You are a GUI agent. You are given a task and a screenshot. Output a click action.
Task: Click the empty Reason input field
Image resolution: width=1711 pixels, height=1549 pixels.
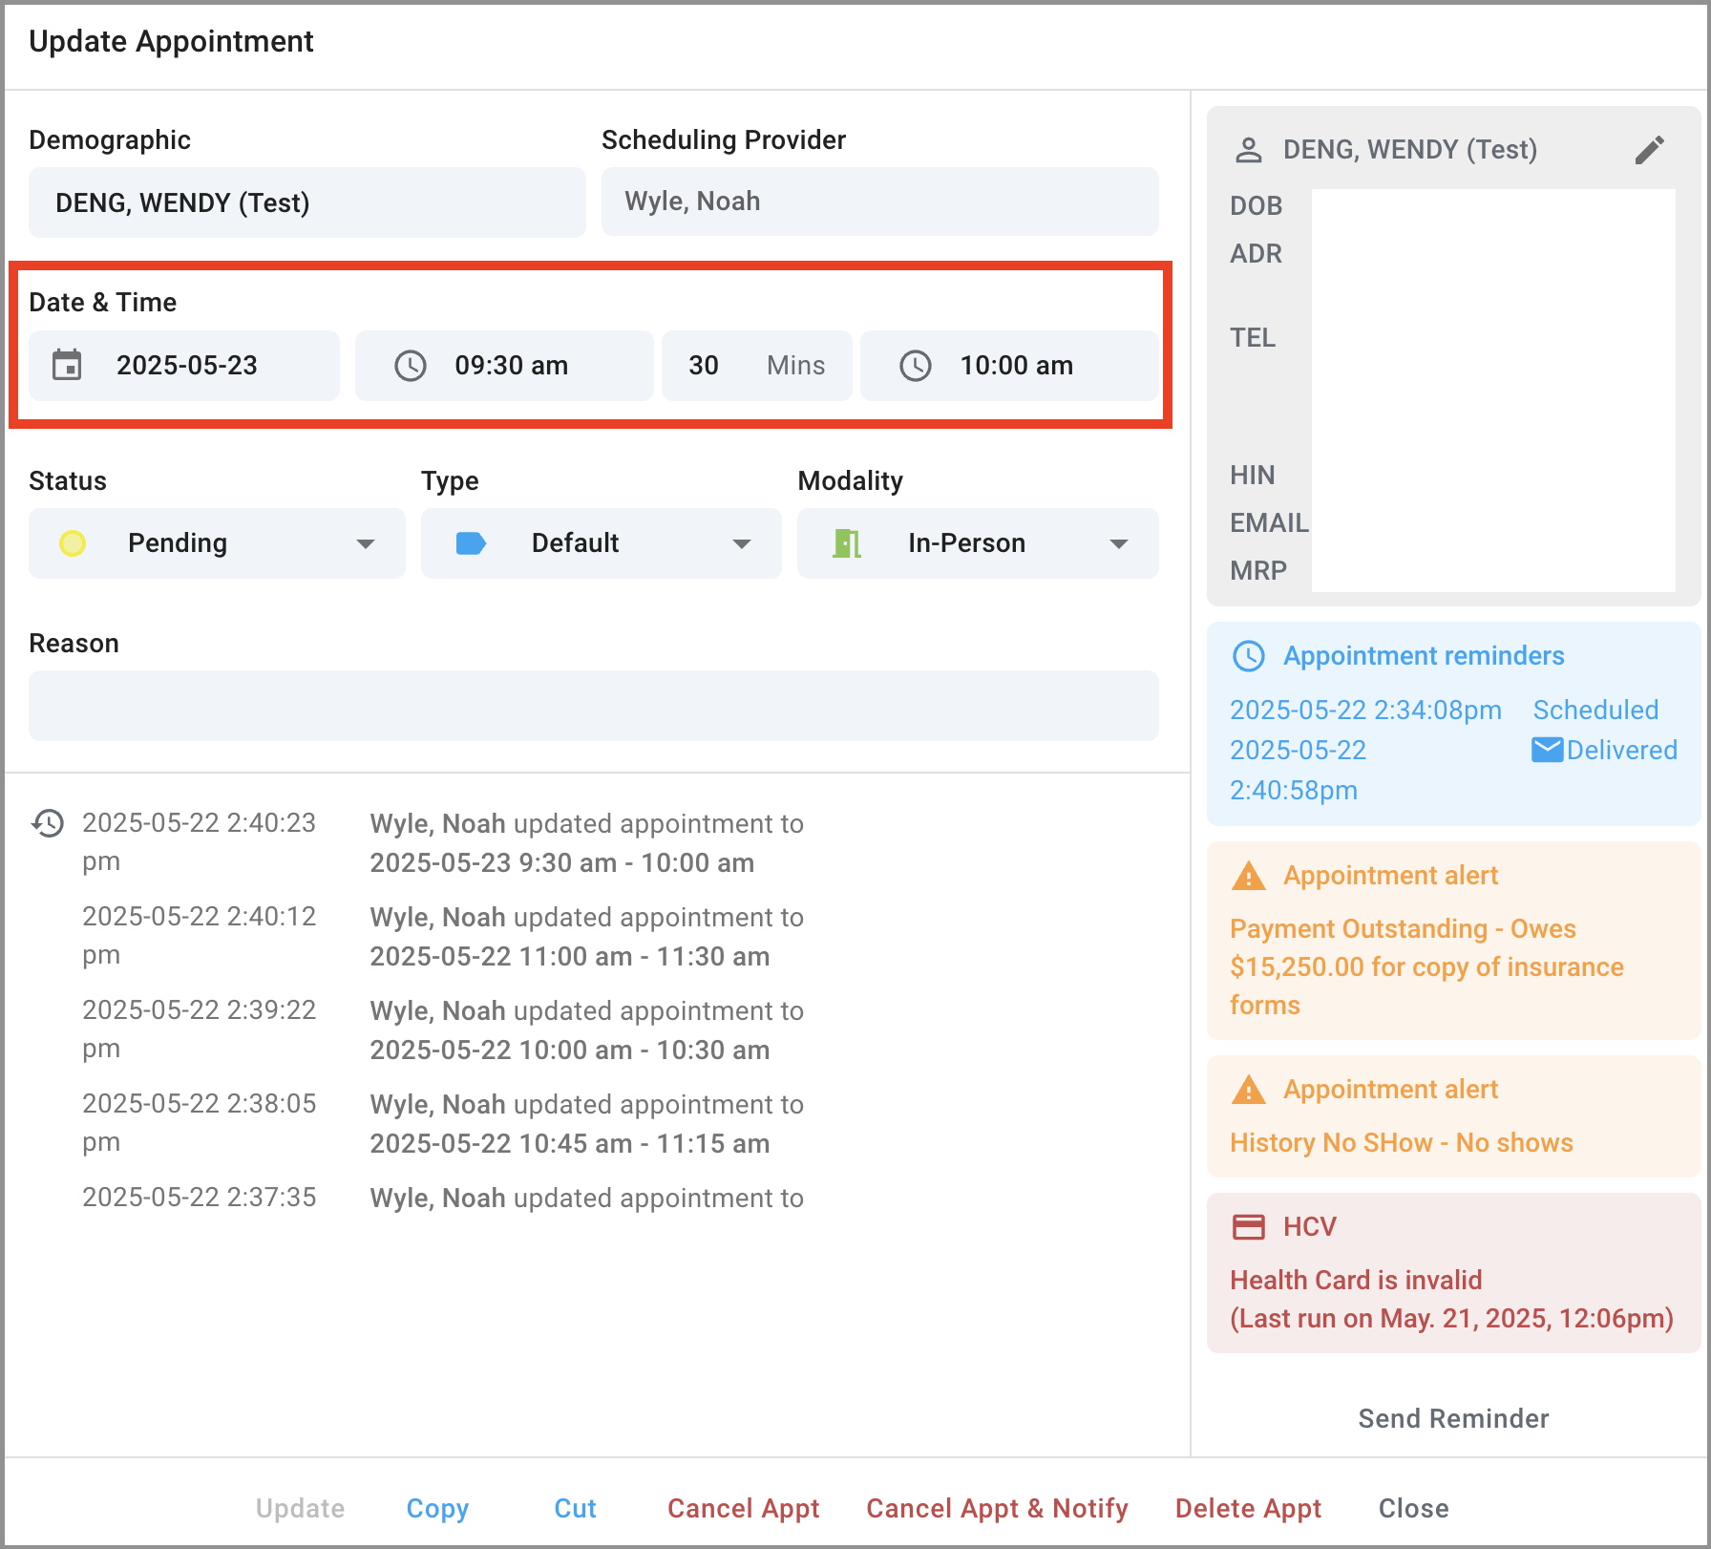(x=594, y=706)
